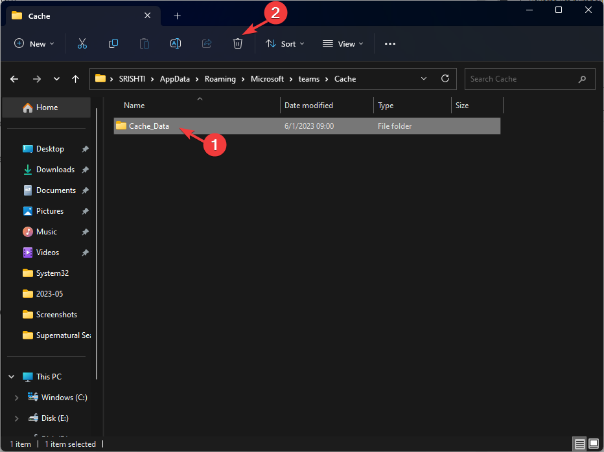
Task: Click the folder icon in address bar
Action: pos(100,78)
